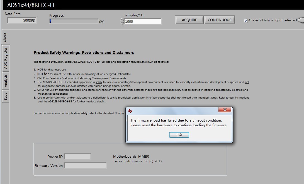The width and height of the screenshot is (304, 184).
Task: Click the Exit button in dialog
Action: (179, 135)
